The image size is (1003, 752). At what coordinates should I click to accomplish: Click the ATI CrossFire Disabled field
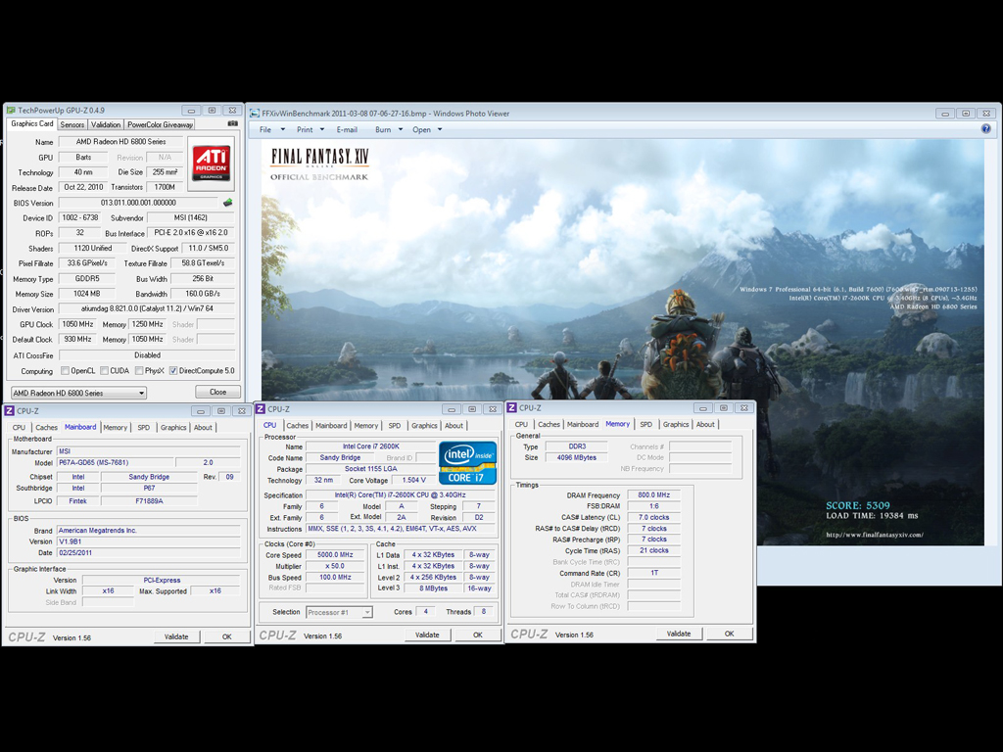click(147, 355)
